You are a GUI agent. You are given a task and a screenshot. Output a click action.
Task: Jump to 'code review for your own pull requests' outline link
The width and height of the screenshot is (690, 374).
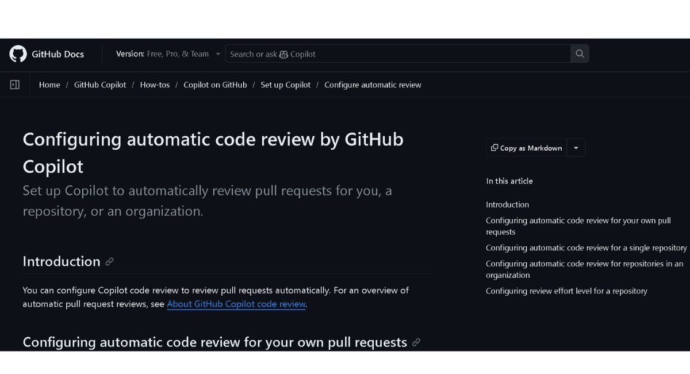click(578, 226)
